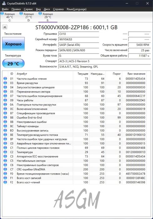Screen dimensions: 153x219
Task: Open the Сервис menu
Action: [28, 9]
